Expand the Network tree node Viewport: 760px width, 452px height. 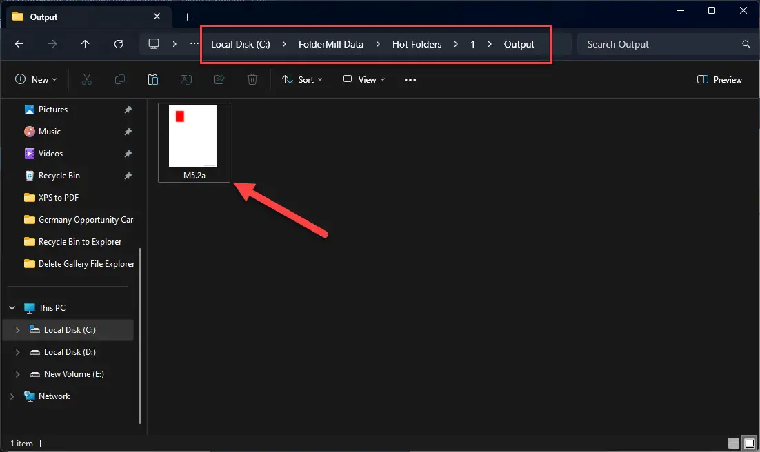point(12,395)
